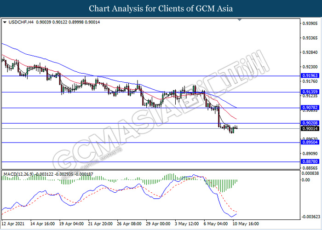The height and width of the screenshot is (230, 322).
Task: Select the 0.89504 price level label
Action: point(310,142)
